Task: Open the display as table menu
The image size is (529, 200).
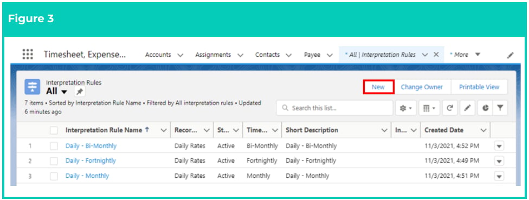Action: tap(429, 108)
